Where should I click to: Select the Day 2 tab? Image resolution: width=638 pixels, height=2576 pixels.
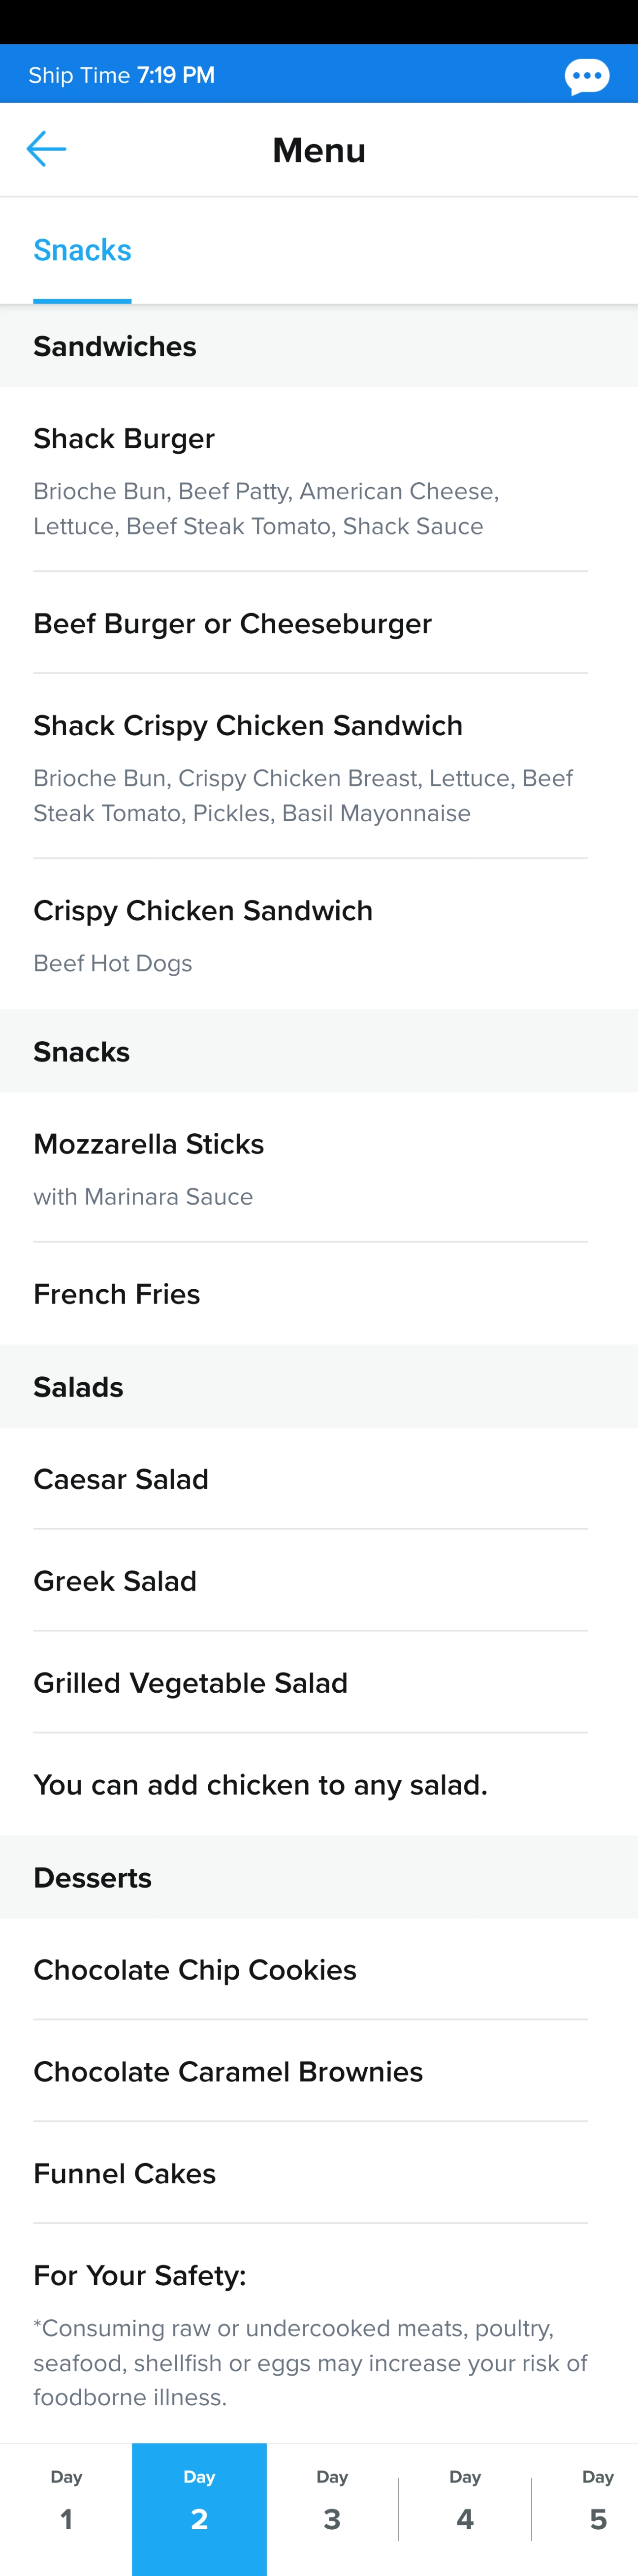point(199,2508)
